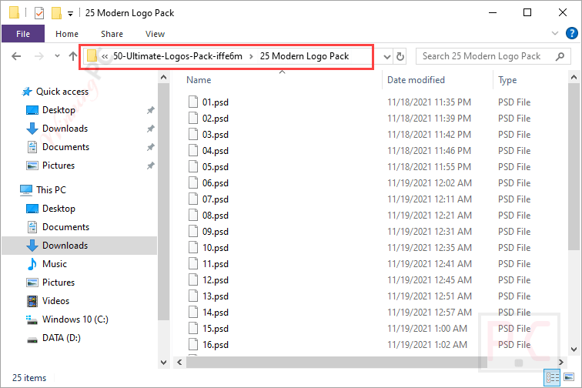Screen dimensions: 582x388
Task: Select the file name 12.psd
Action: coord(216,280)
